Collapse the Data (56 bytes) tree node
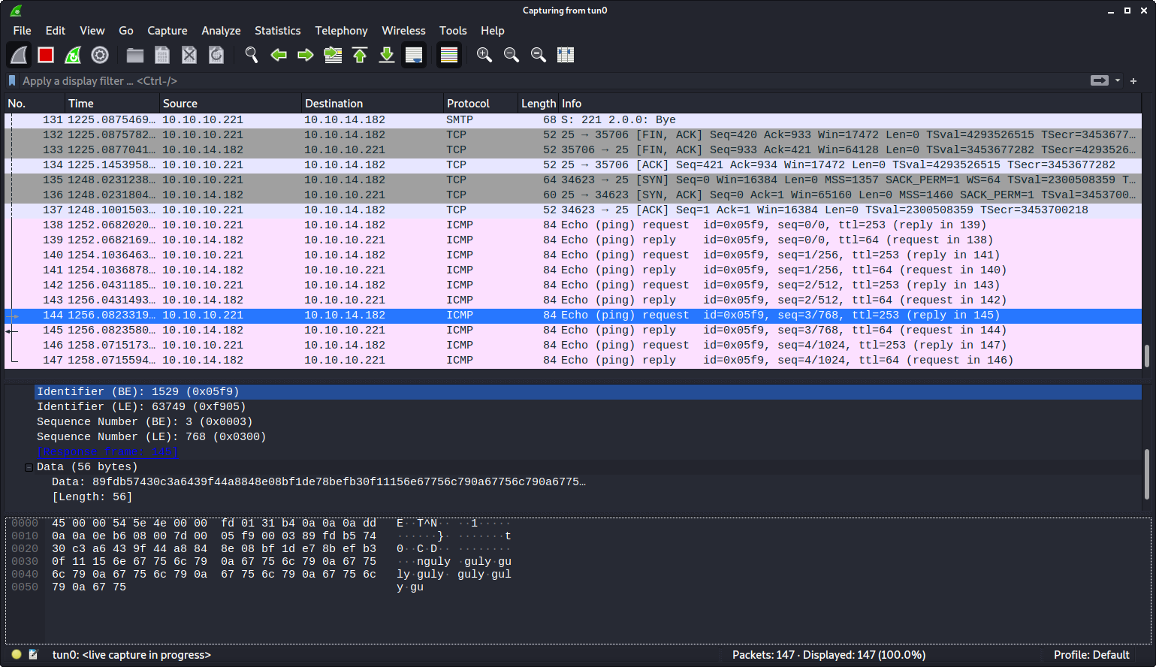Image resolution: width=1156 pixels, height=667 pixels. click(29, 467)
